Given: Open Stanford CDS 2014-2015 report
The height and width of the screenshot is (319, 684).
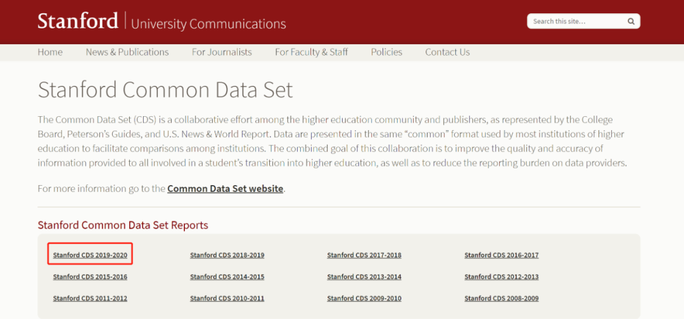Looking at the screenshot, I should point(227,277).
